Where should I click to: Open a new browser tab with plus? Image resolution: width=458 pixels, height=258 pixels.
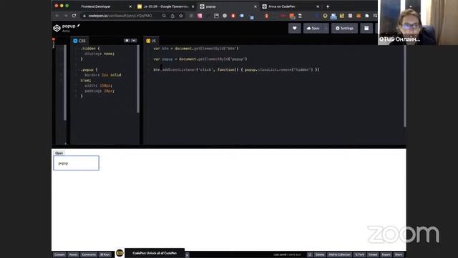pyautogui.click(x=328, y=6)
